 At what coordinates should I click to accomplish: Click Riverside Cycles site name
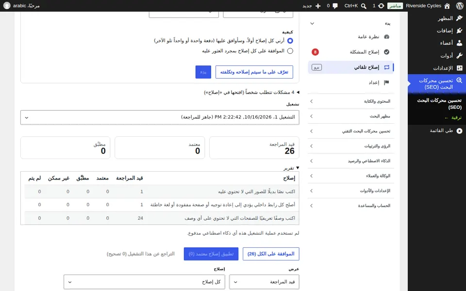[423, 6]
